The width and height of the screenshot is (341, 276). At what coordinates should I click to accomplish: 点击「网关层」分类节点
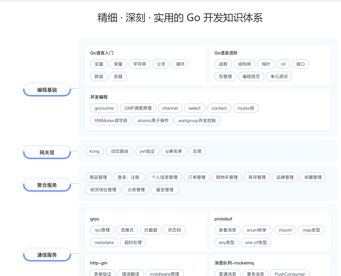(47, 151)
